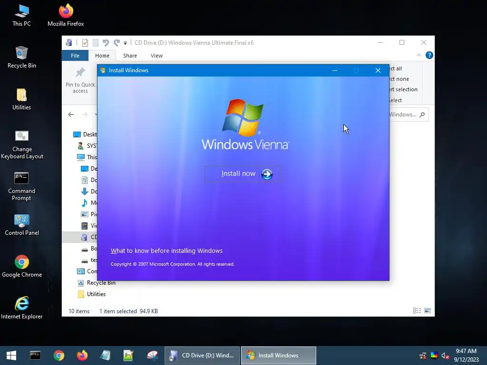Click the Undo icon in Explorer title bar

pos(106,43)
